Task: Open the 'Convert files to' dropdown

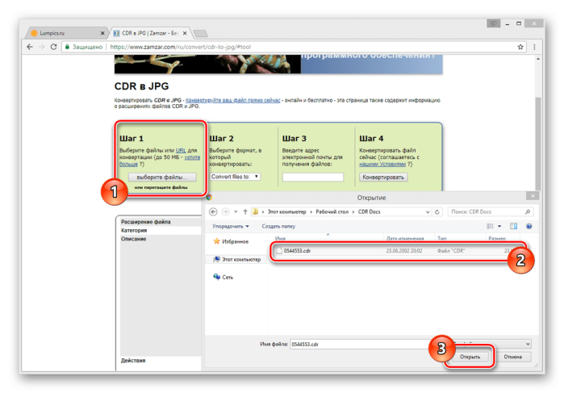Action: [x=236, y=177]
